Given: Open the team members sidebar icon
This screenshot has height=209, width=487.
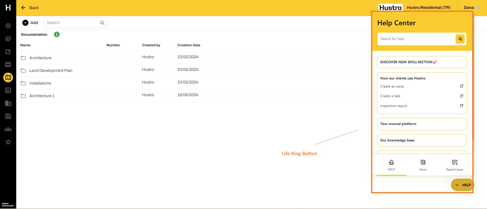Looking at the screenshot, I should tap(8, 129).
